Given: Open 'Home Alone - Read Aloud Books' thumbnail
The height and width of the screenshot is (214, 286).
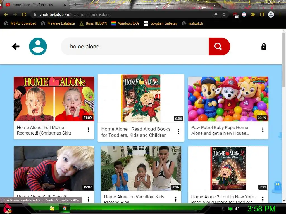Looking at the screenshot, I should click(x=141, y=98).
